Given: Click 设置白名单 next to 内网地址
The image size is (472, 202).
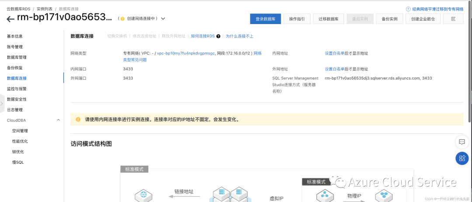Looking at the screenshot, I should (x=334, y=53).
